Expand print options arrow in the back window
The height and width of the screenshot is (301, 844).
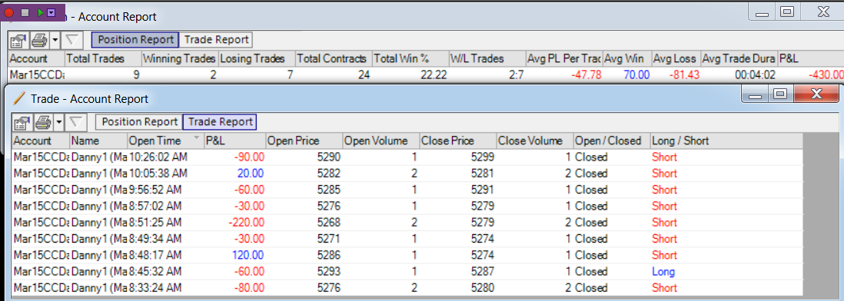coord(55,40)
